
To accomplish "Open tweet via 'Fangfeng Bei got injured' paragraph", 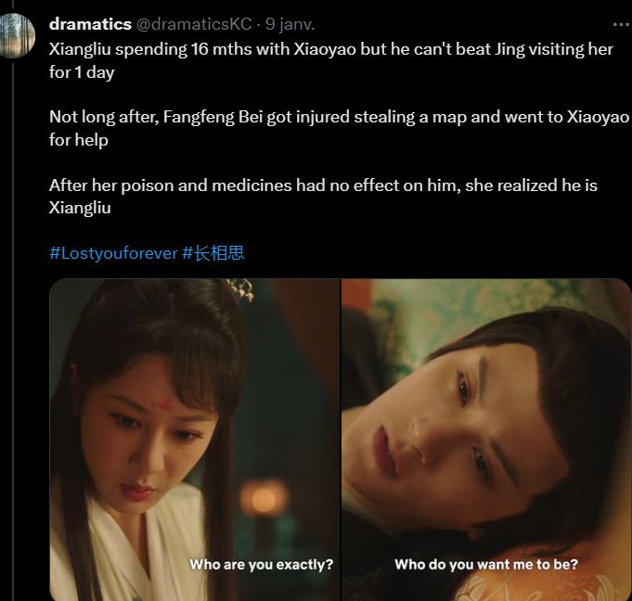I will pos(339,128).
